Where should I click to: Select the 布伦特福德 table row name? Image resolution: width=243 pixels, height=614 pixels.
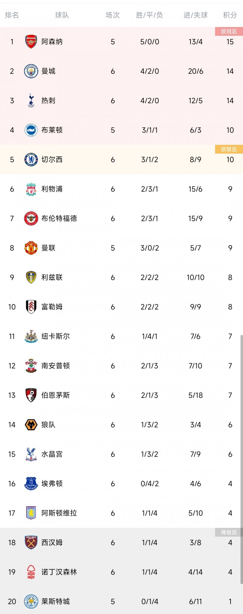[59, 218]
